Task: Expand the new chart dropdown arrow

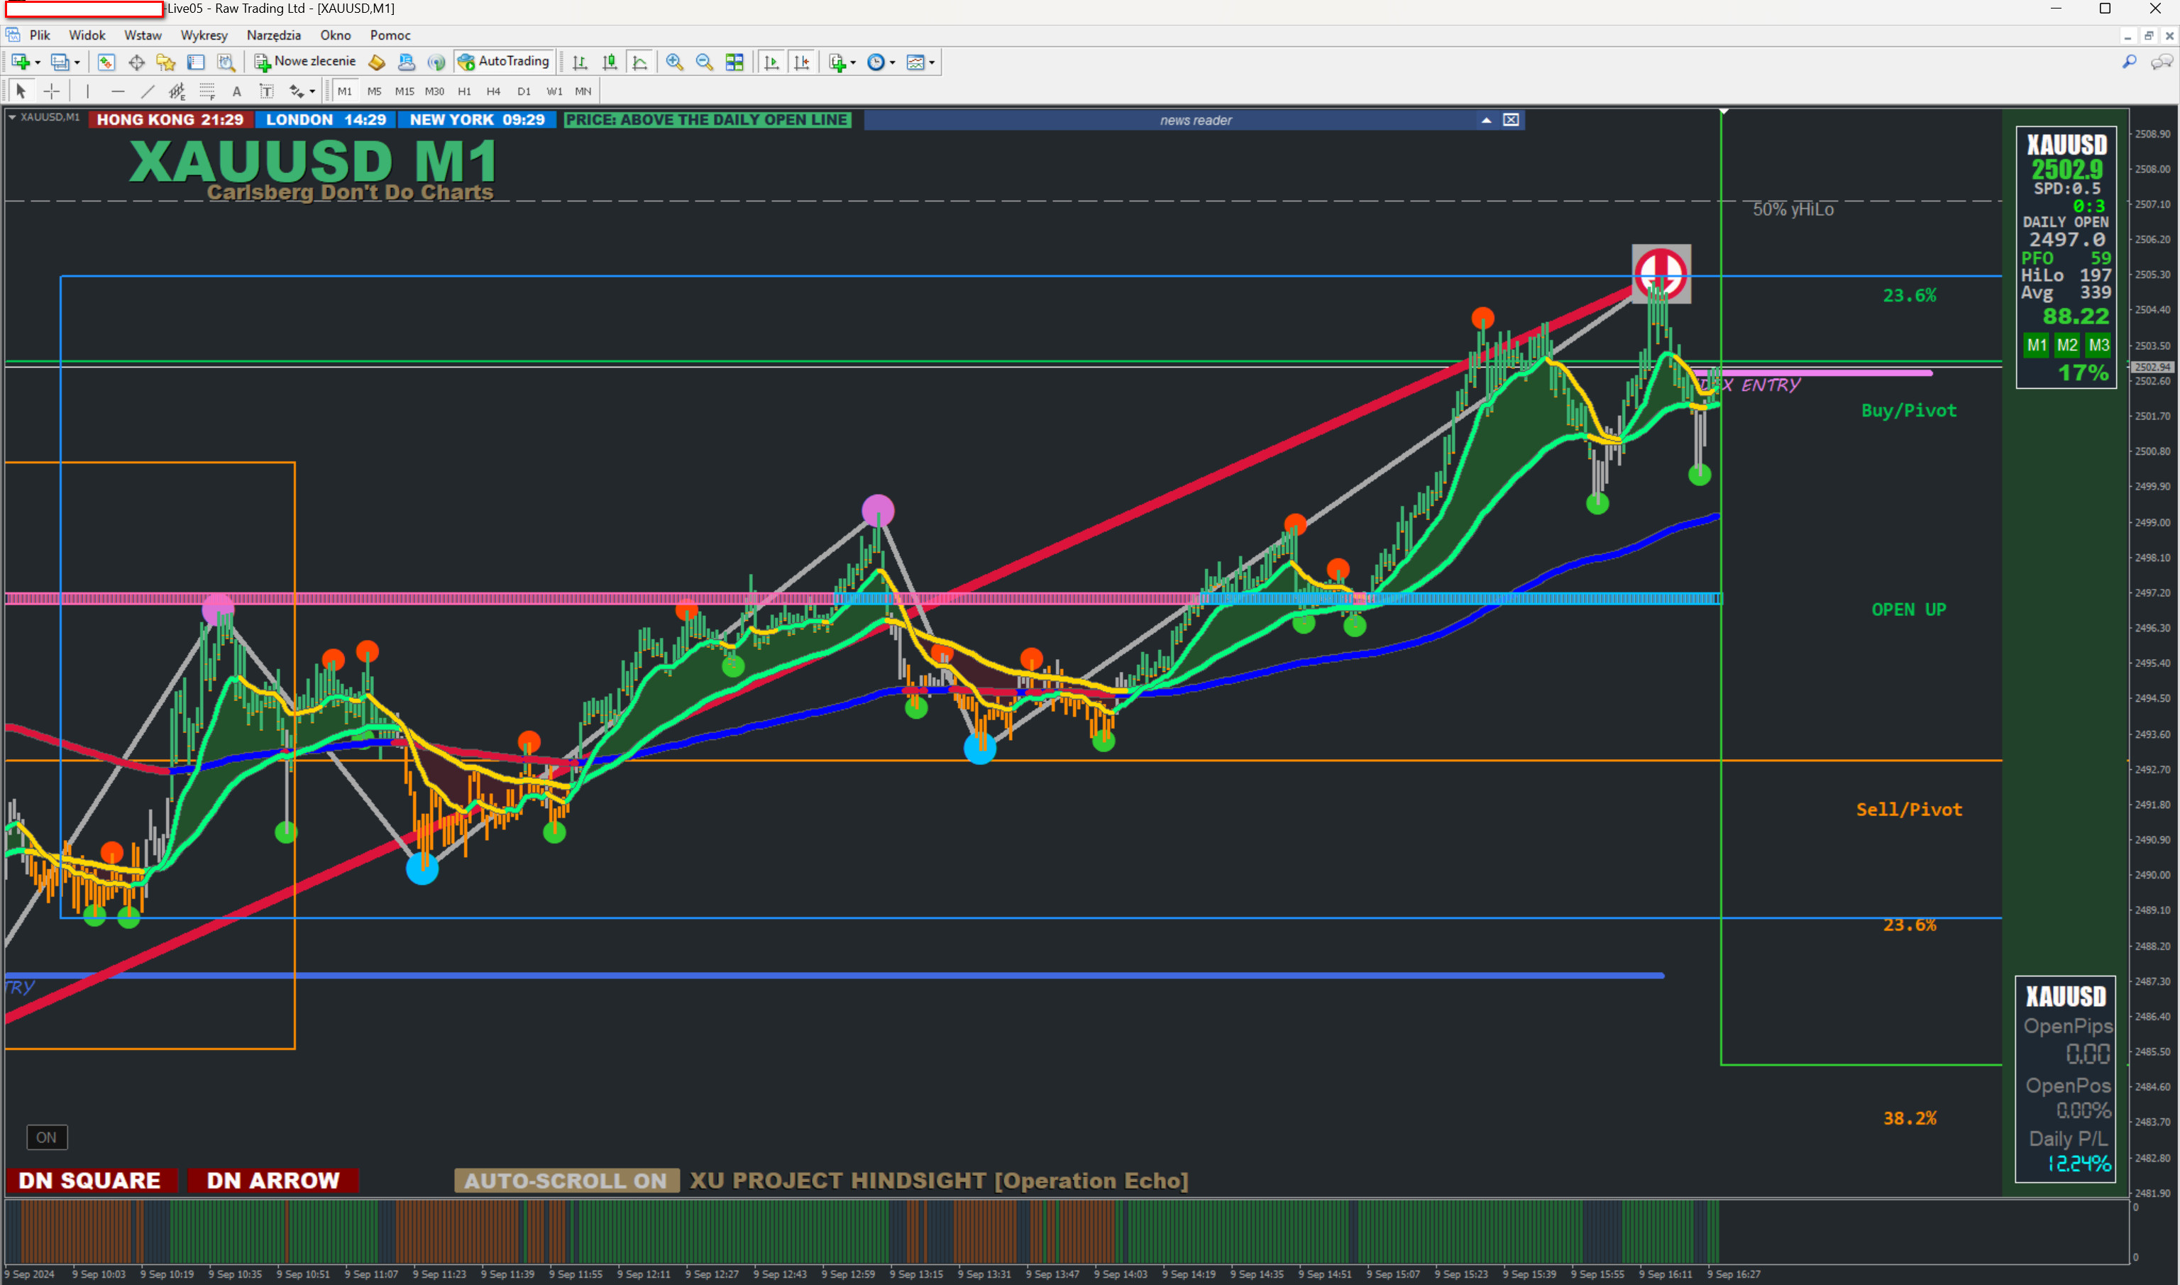Action: click(x=38, y=62)
